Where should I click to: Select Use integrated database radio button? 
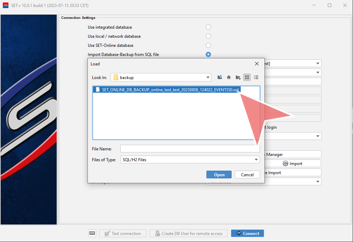click(x=208, y=27)
